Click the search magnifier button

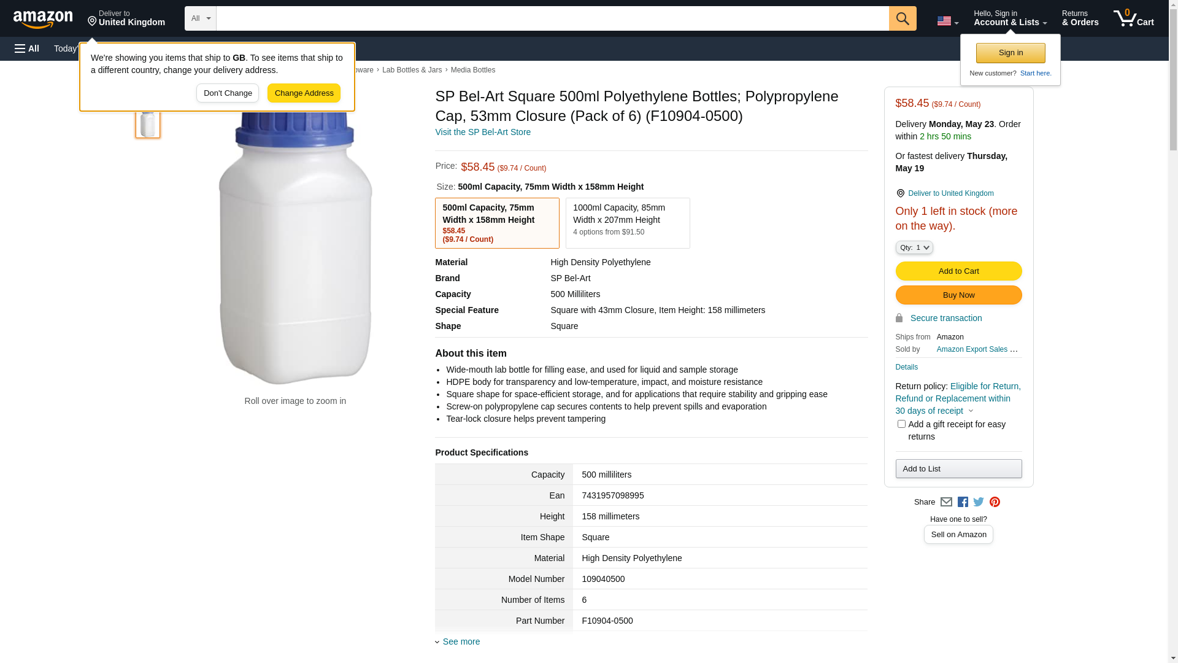click(902, 18)
